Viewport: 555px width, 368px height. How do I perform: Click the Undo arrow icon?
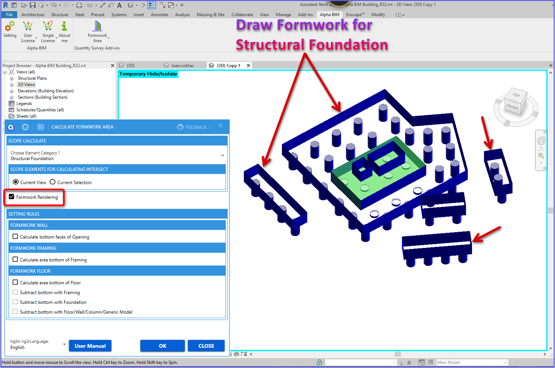(53, 5)
